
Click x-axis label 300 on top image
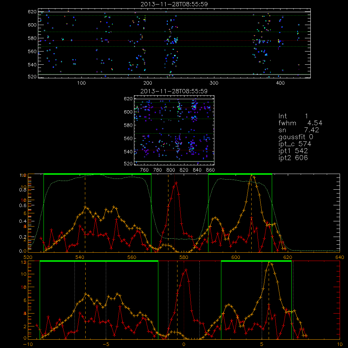(x=214, y=83)
